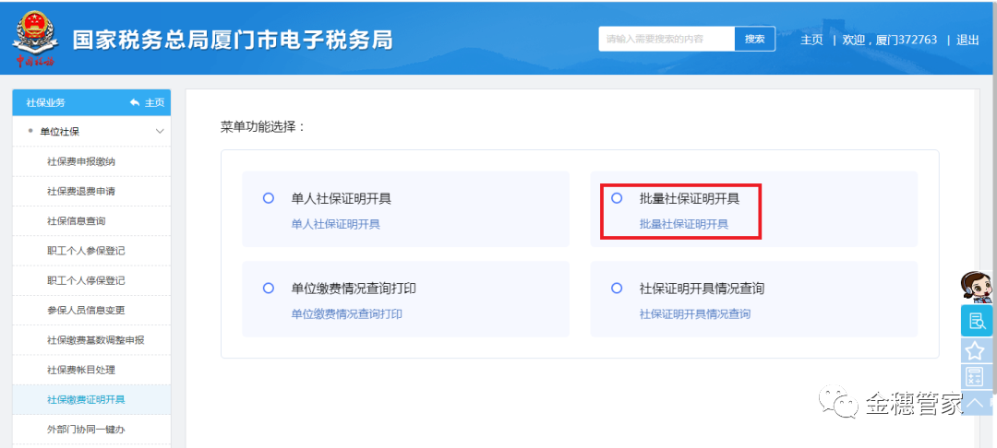Click the back arrow beside 主页 in sidebar
Image resolution: width=997 pixels, height=448 pixels.
(x=134, y=103)
